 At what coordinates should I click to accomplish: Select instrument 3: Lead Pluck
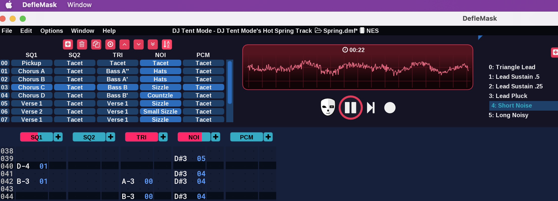(x=508, y=96)
